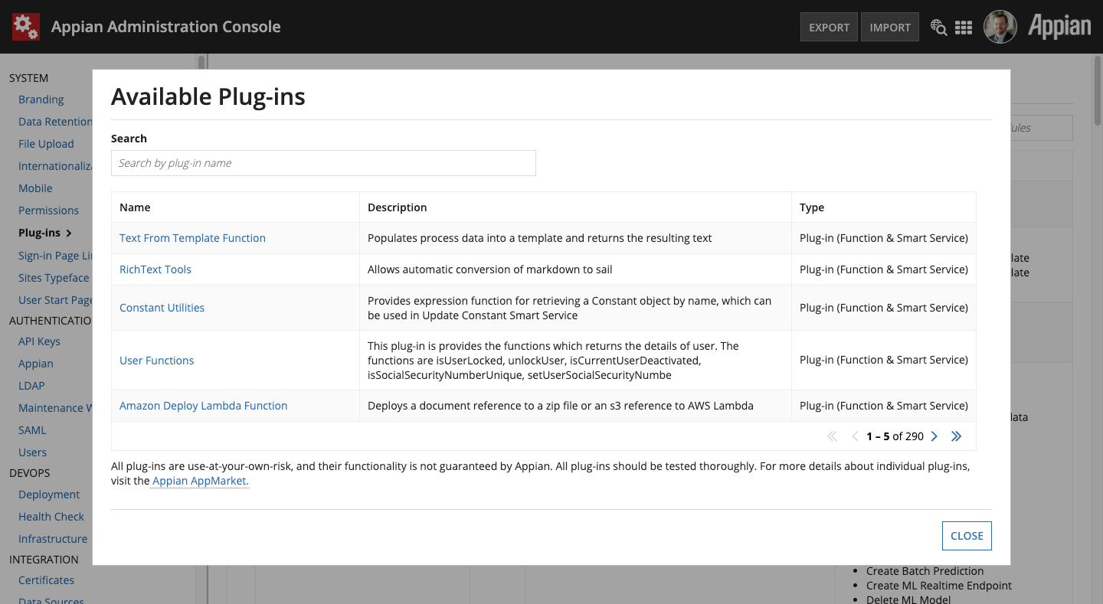The image size is (1103, 604).
Task: Go to previous page of plug-ins
Action: pyautogui.click(x=855, y=436)
